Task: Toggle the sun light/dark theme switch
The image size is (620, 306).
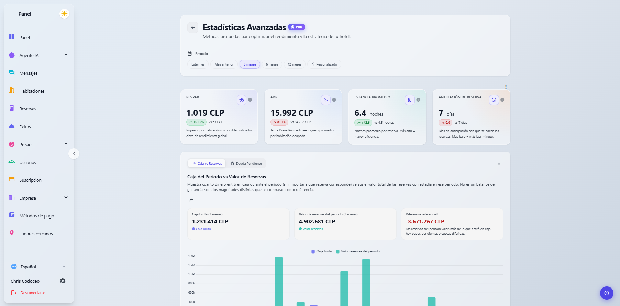Action: tap(64, 14)
